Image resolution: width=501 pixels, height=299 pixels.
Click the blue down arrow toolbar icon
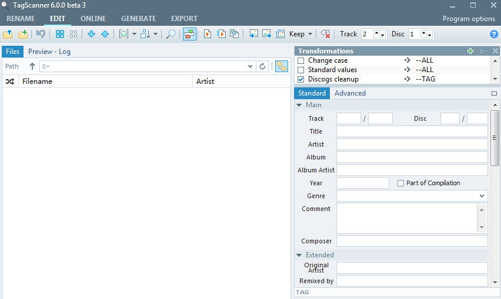pos(91,34)
